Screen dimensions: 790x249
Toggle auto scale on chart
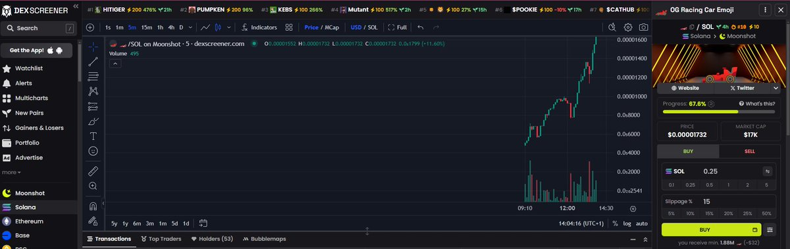642,223
